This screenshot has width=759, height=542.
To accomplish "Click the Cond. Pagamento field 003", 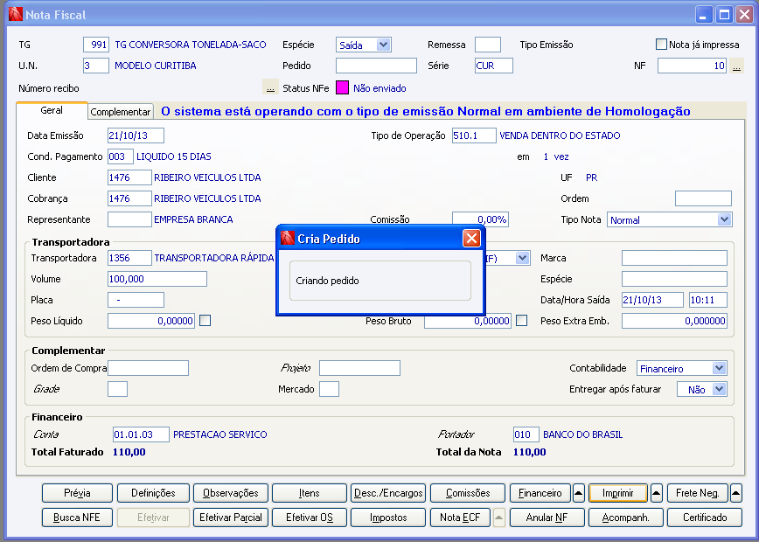I will tap(120, 156).
